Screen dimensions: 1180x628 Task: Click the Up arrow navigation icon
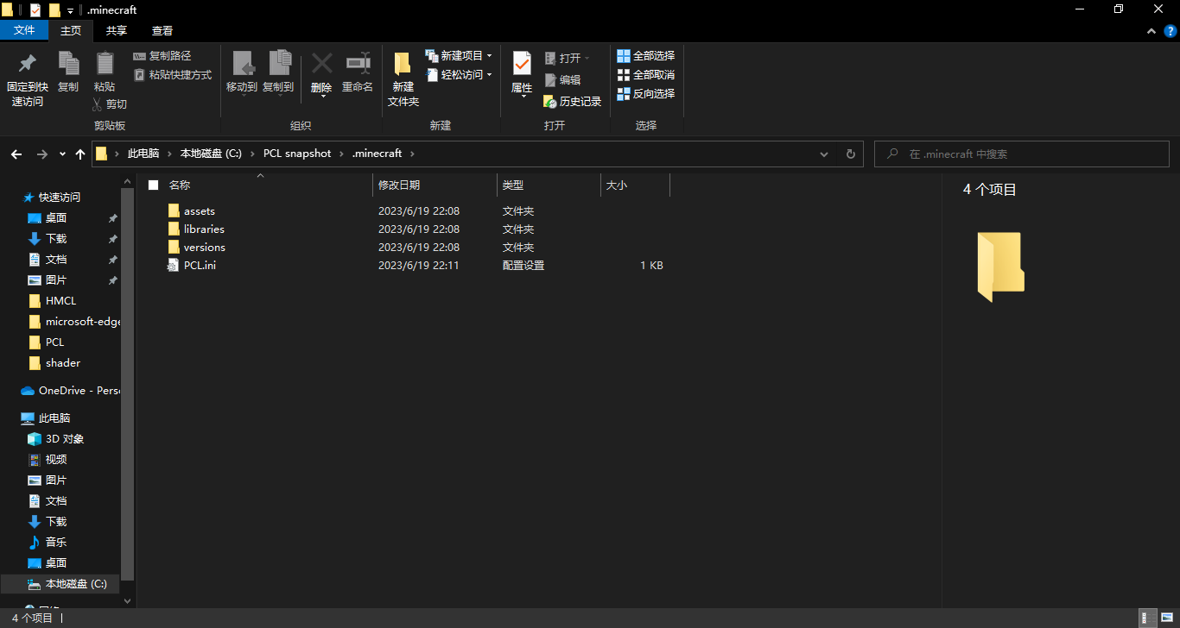click(79, 154)
